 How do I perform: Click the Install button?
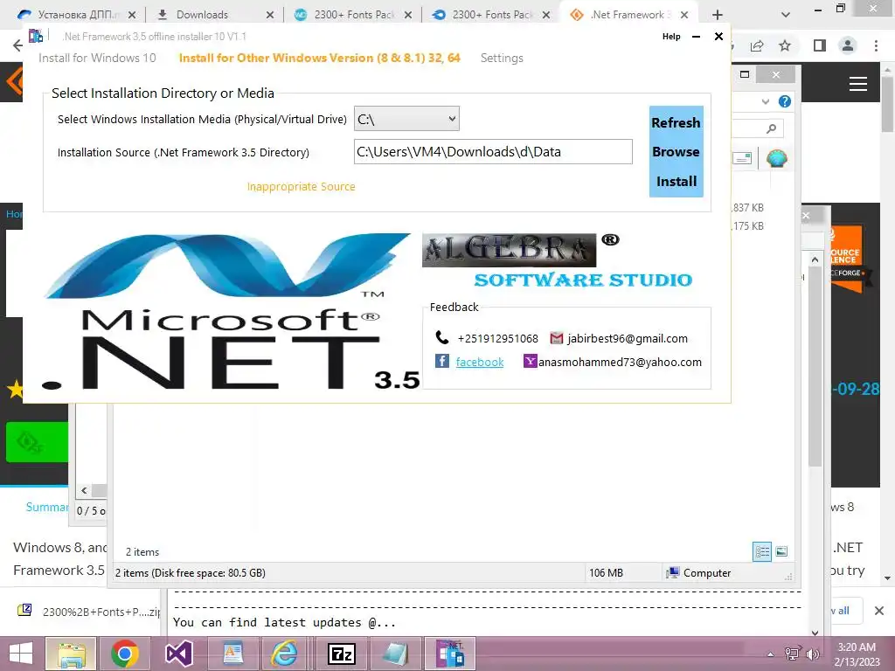pyautogui.click(x=676, y=181)
